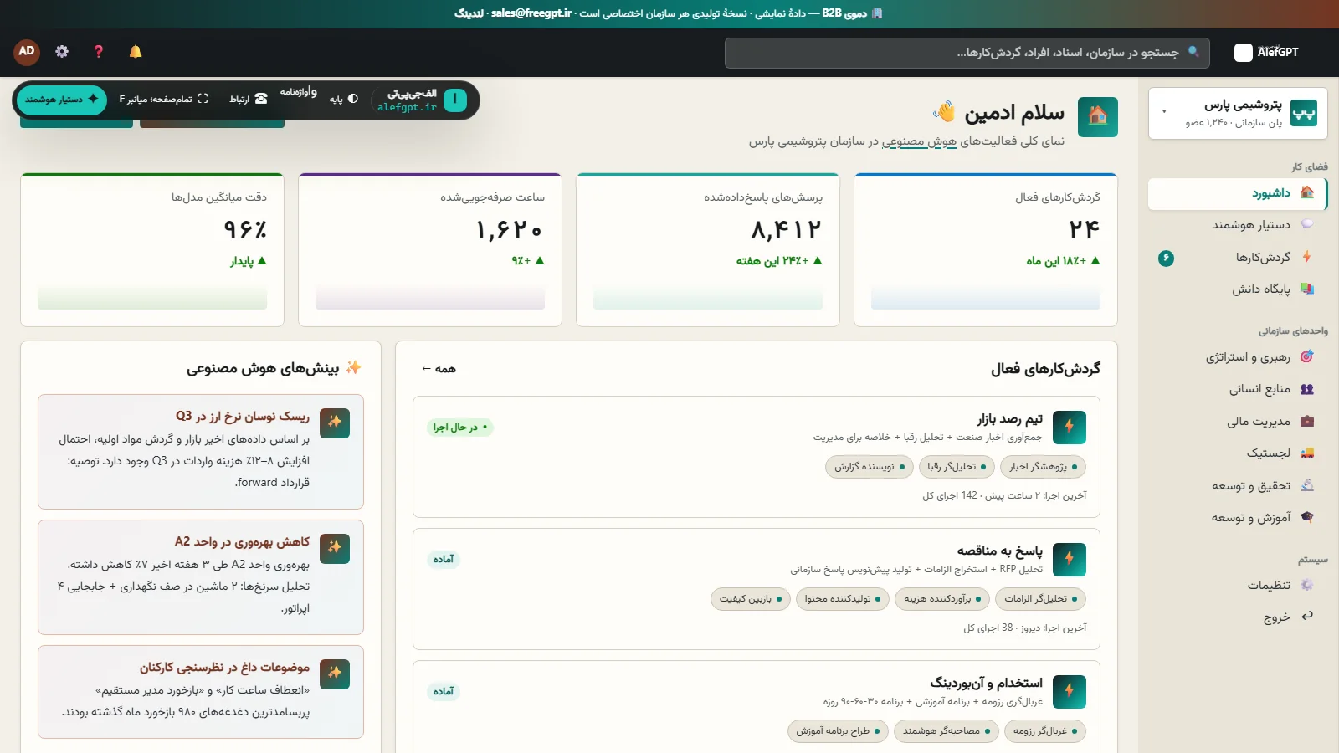Viewport: 1339px width, 753px height.
Task: Click the underlined هوش مصنوعی link
Action: point(919,141)
